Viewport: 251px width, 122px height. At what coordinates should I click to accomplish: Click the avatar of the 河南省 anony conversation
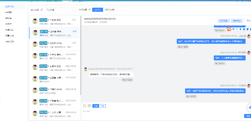(x=35, y=90)
